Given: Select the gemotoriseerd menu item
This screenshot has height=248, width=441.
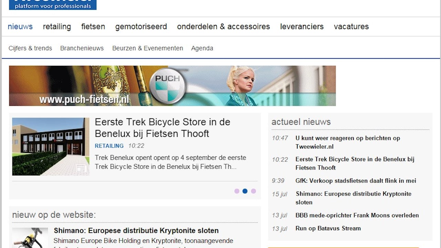Looking at the screenshot, I should (x=141, y=27).
